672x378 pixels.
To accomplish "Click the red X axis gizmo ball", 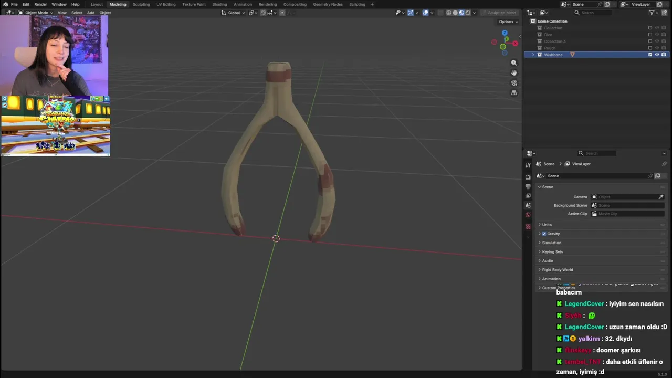I will tap(515, 44).
